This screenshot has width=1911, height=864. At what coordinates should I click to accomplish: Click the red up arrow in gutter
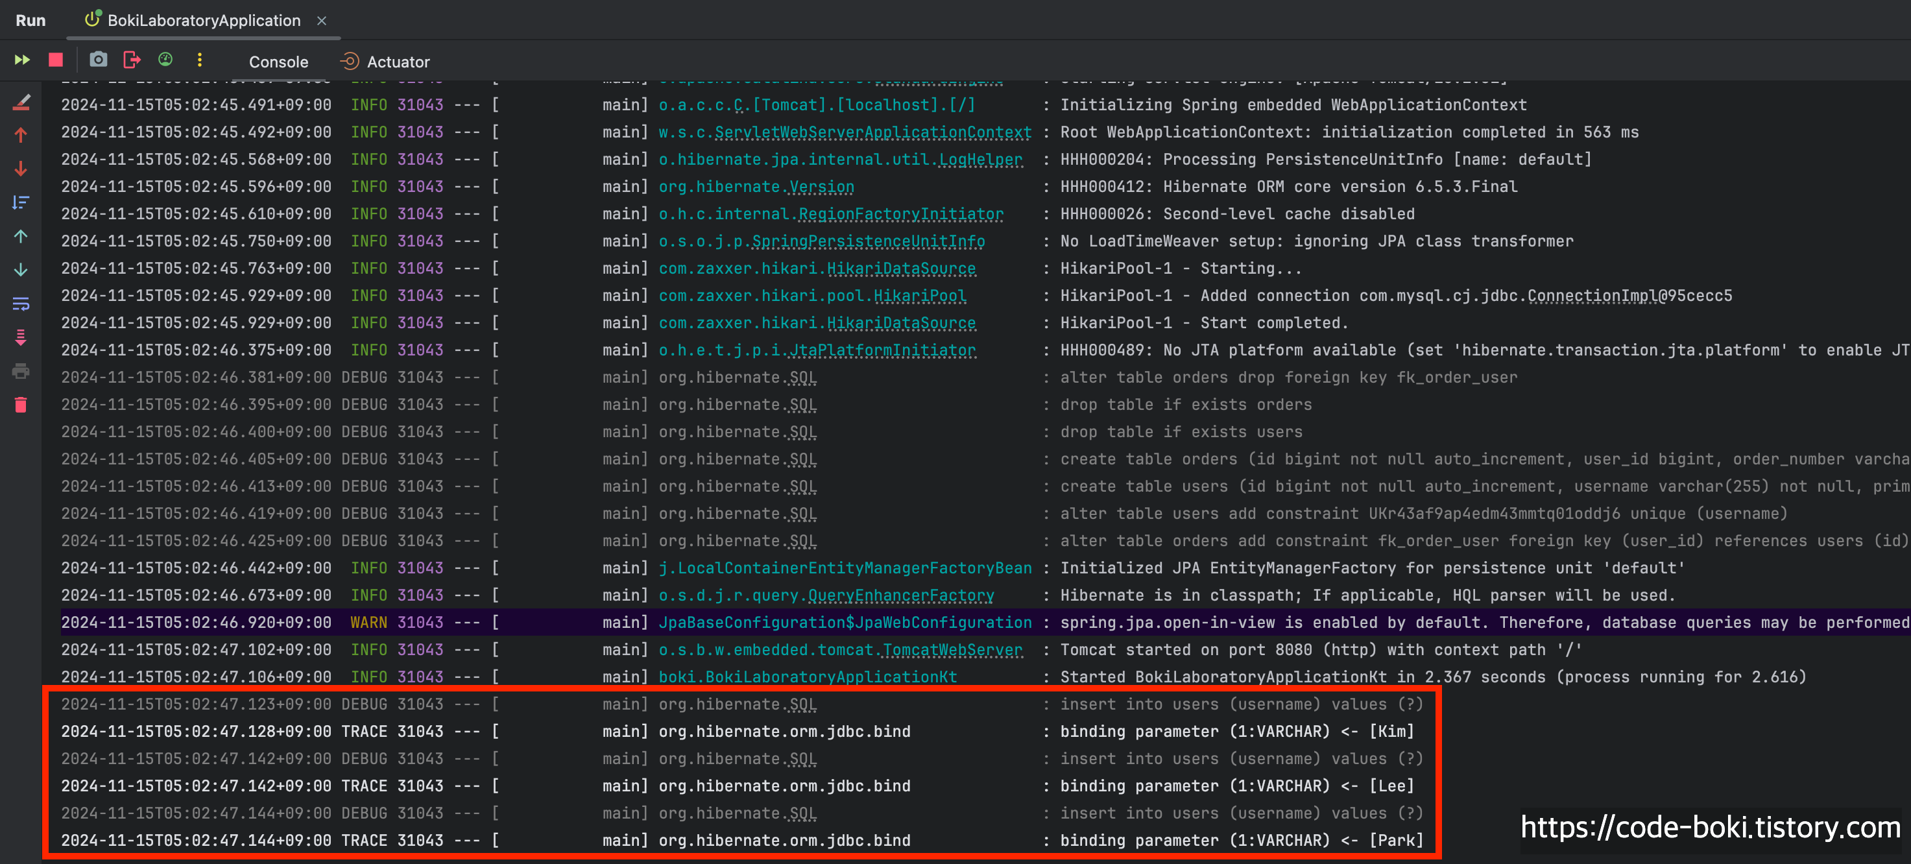tap(21, 135)
